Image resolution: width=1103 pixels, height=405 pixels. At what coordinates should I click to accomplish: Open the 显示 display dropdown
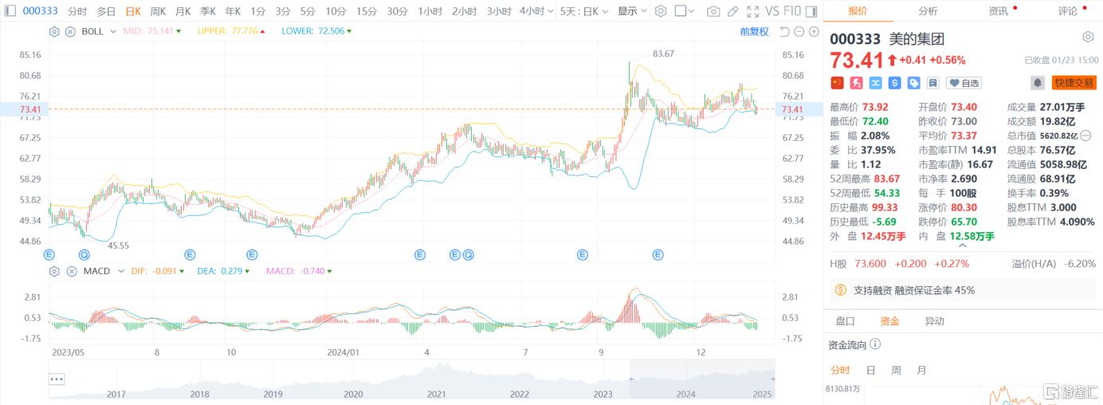click(x=631, y=11)
